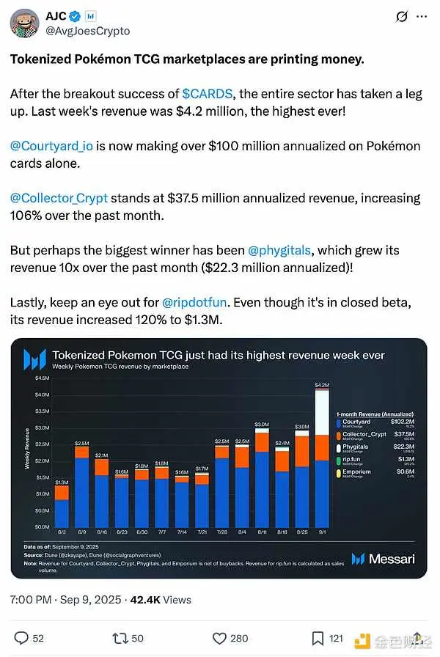Click the reply speech bubble icon
Image resolution: width=440 pixels, height=657 pixels.
coord(21,638)
